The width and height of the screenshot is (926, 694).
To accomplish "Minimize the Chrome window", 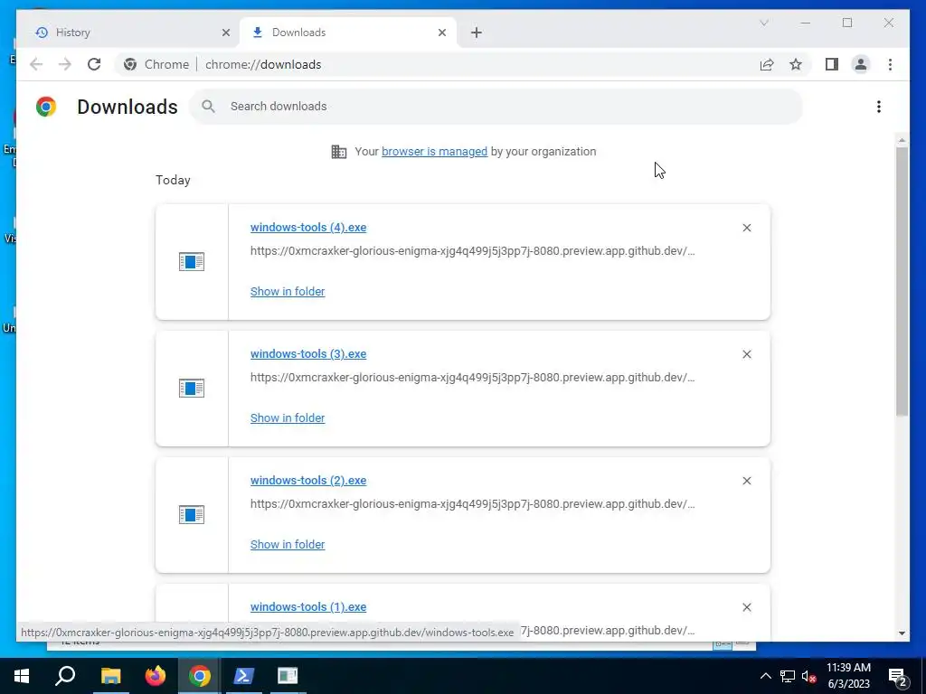I will pyautogui.click(x=806, y=23).
